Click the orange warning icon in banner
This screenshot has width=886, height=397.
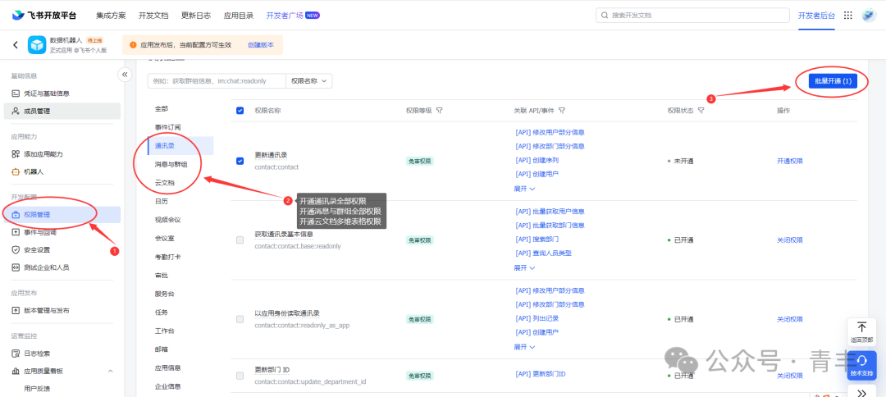[133, 44]
